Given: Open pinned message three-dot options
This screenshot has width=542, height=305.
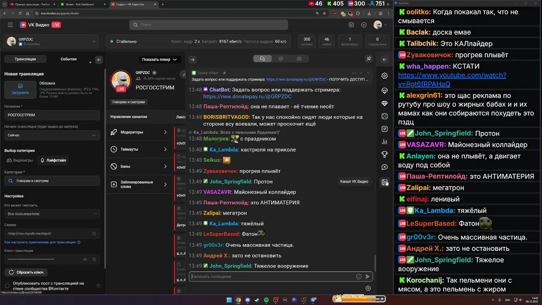Looking at the screenshot, I should coord(354,73).
